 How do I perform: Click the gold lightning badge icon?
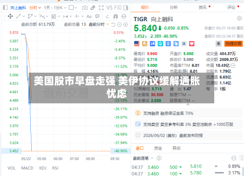point(144,43)
